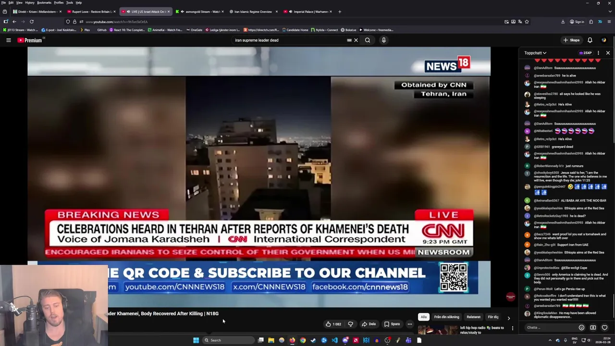Bookmark this page with star icon
The height and width of the screenshot is (346, 615).
point(527,22)
